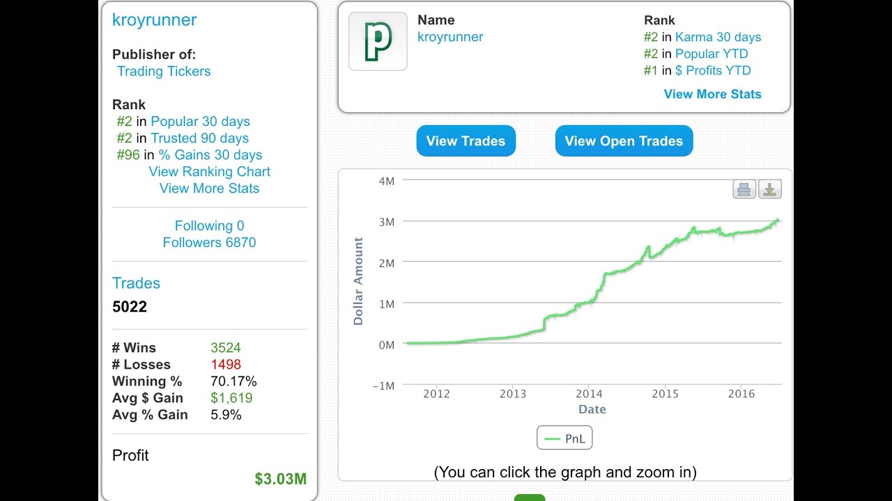Click the green P profile avatar
892x501 pixels.
point(378,42)
